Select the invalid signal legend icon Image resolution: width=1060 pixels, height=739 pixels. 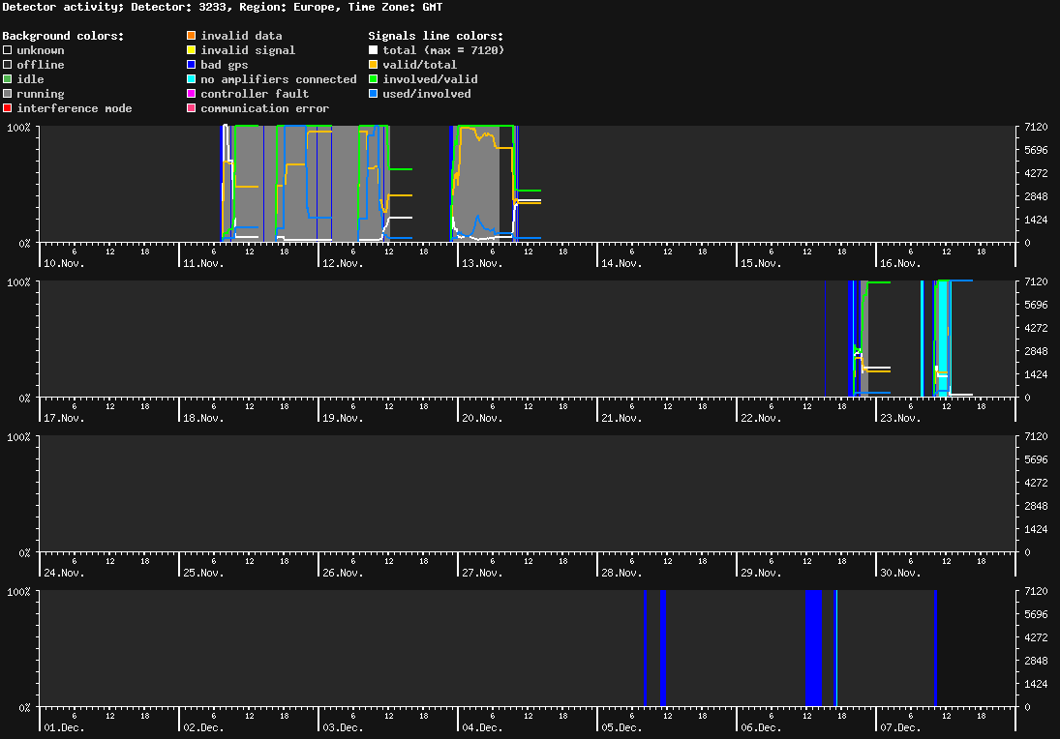click(x=192, y=49)
